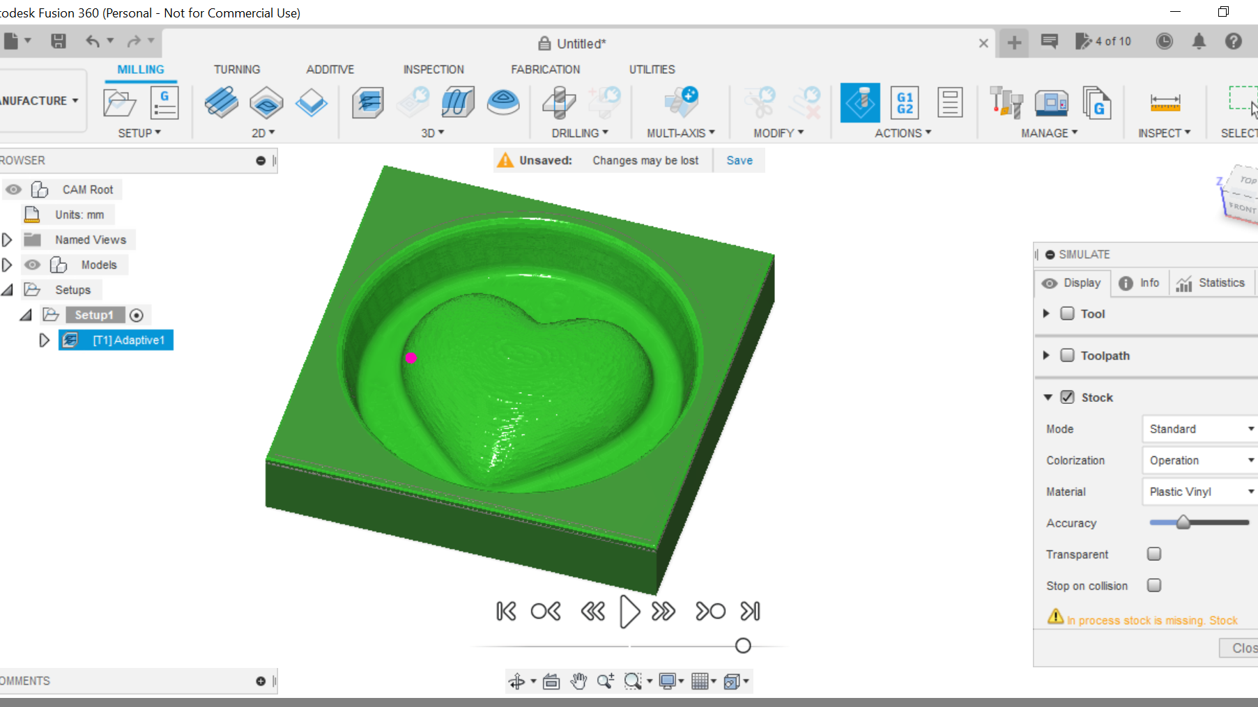
Task: Collapse the Setups tree node
Action: coord(8,290)
